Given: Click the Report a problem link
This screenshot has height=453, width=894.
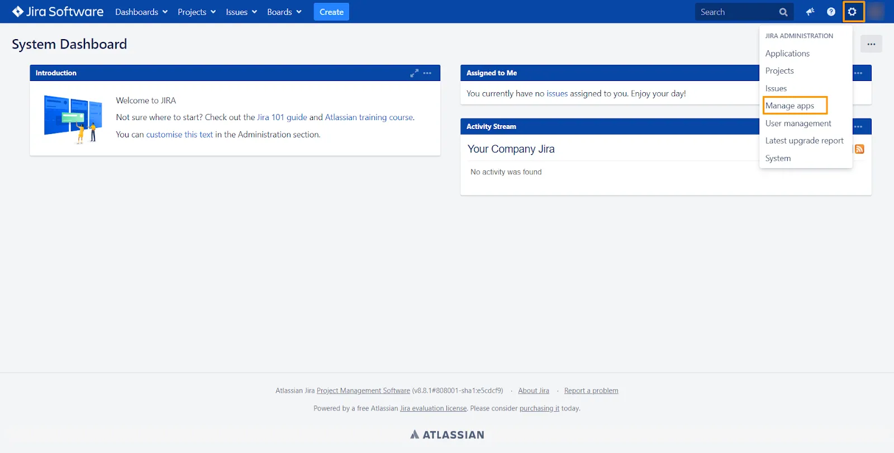Looking at the screenshot, I should [x=591, y=391].
